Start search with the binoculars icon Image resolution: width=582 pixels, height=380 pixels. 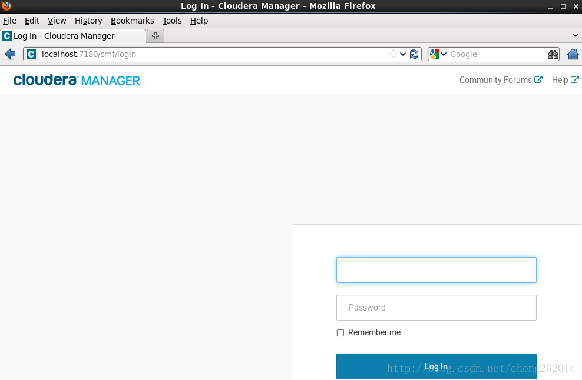(553, 55)
